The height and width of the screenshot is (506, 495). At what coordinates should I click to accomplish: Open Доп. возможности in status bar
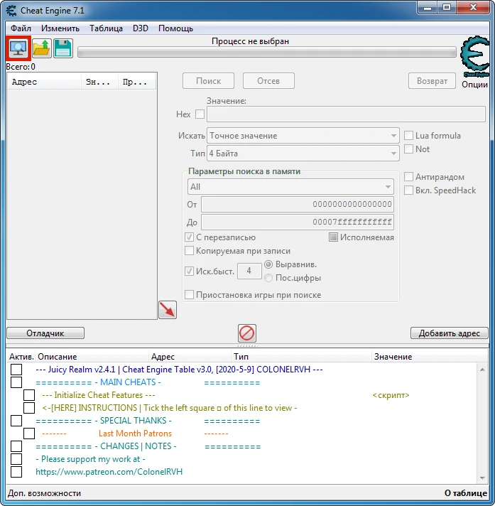45,493
